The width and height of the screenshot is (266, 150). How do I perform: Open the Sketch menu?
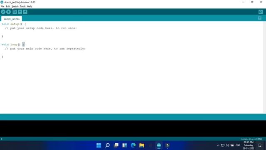15,7
